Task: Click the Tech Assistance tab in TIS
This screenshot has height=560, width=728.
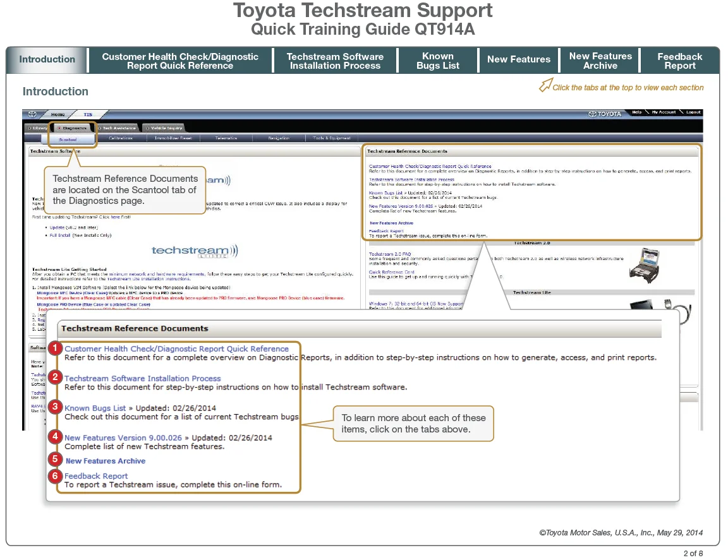Action: pyautogui.click(x=118, y=128)
